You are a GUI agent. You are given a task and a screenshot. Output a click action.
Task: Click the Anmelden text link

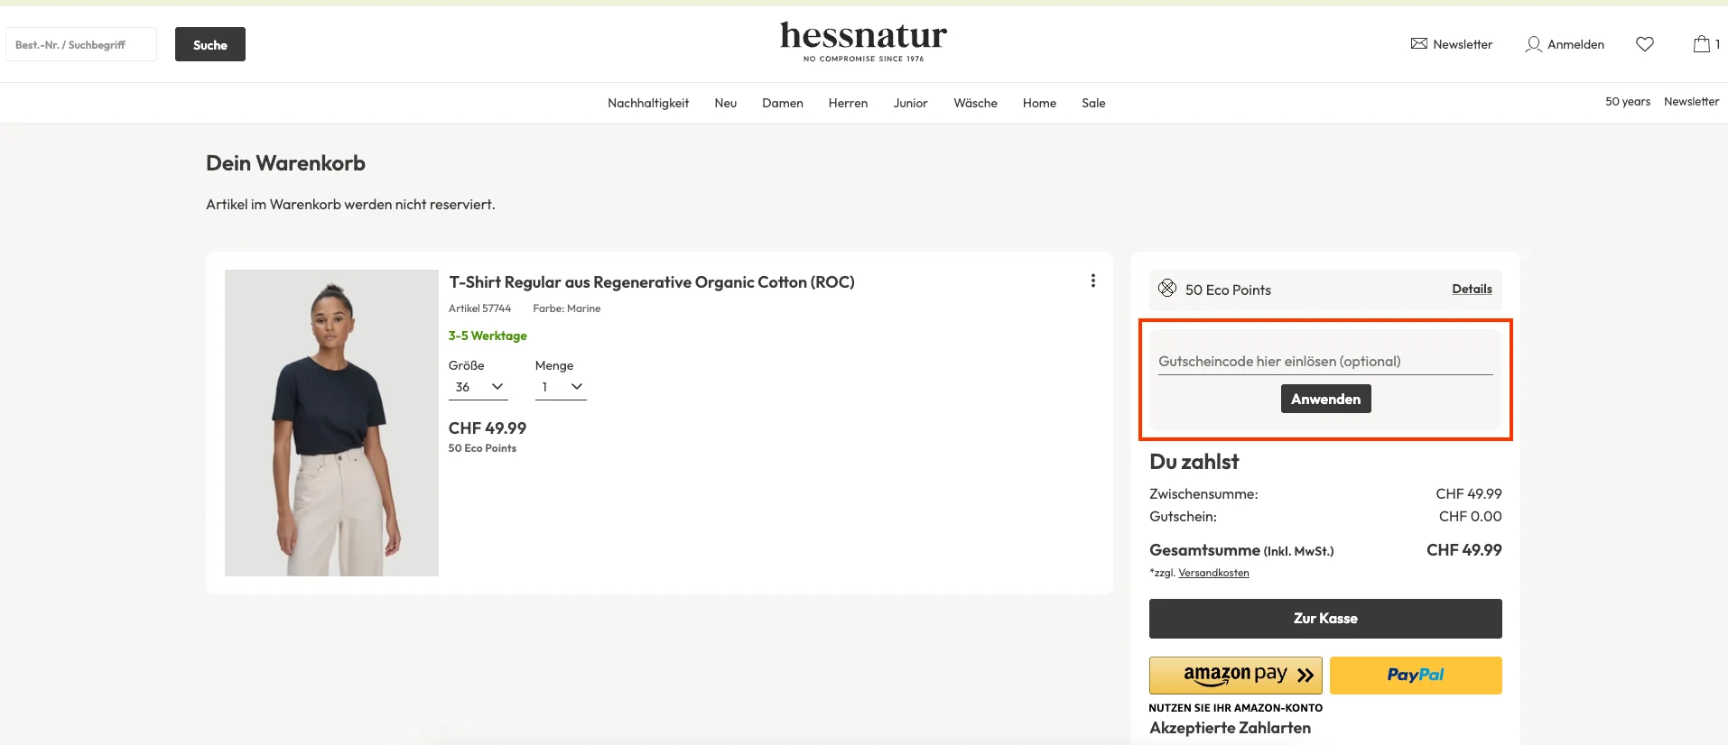[x=1575, y=44]
